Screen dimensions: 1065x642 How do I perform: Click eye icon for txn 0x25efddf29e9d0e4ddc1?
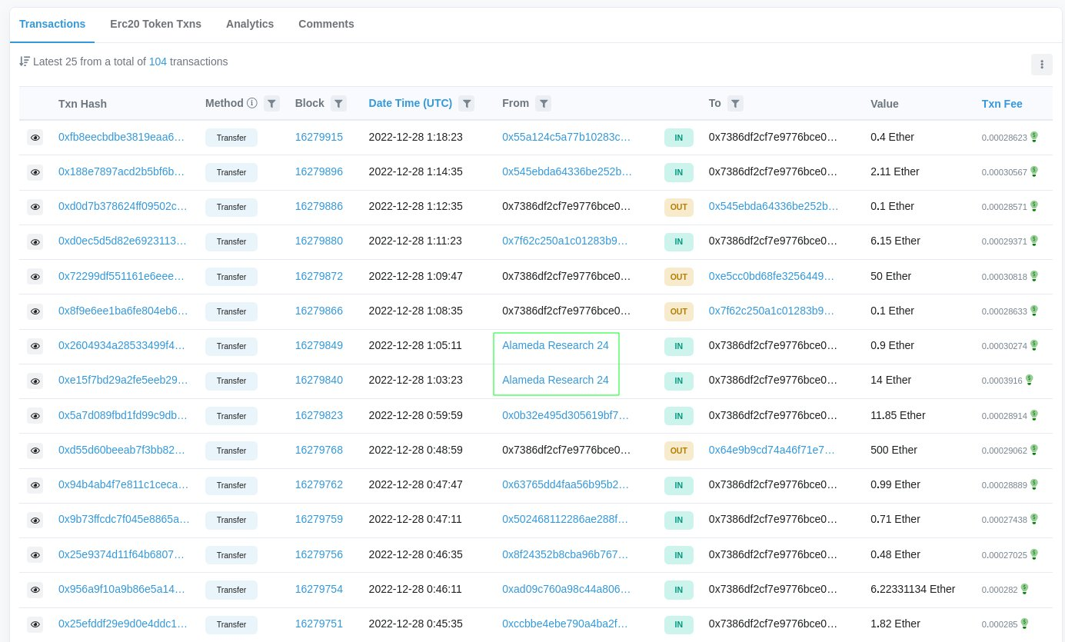click(x=35, y=624)
